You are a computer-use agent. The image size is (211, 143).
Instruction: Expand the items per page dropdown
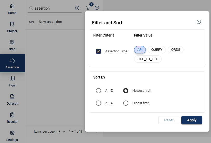point(61,132)
